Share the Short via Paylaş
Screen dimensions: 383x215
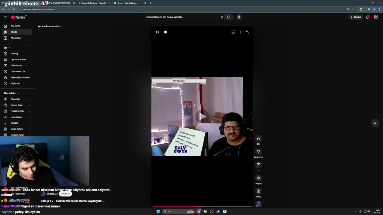259,178
